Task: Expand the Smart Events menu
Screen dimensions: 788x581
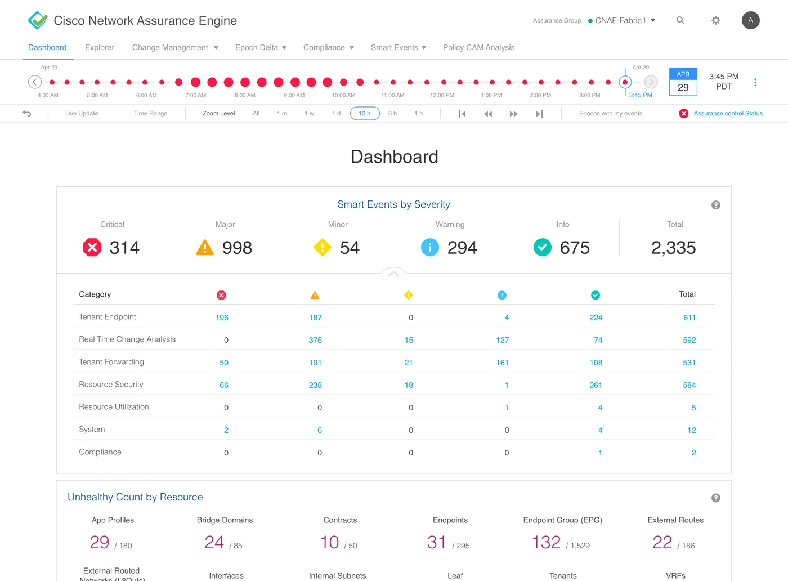Action: coord(399,48)
